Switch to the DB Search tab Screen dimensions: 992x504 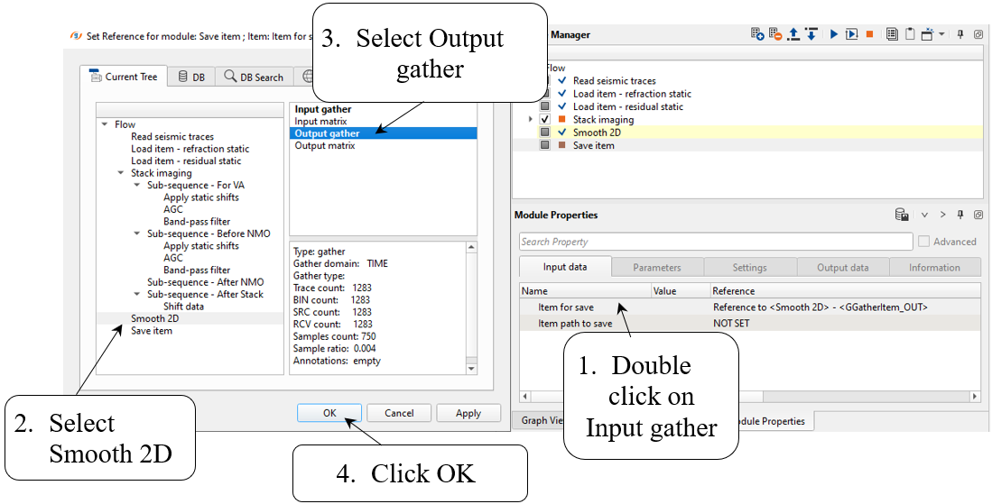(254, 78)
